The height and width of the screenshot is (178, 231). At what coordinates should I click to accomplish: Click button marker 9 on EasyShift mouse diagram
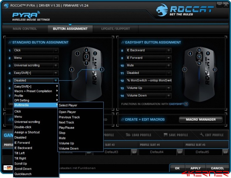208,53
